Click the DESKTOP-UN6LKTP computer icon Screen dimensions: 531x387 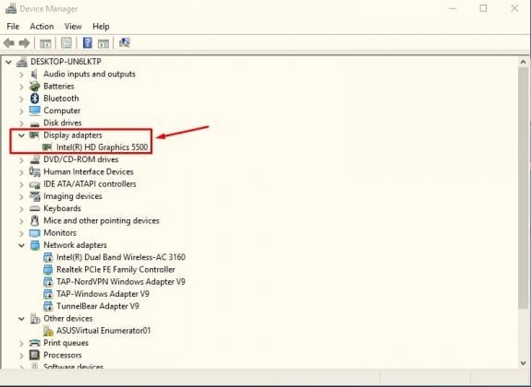pyautogui.click(x=21, y=62)
